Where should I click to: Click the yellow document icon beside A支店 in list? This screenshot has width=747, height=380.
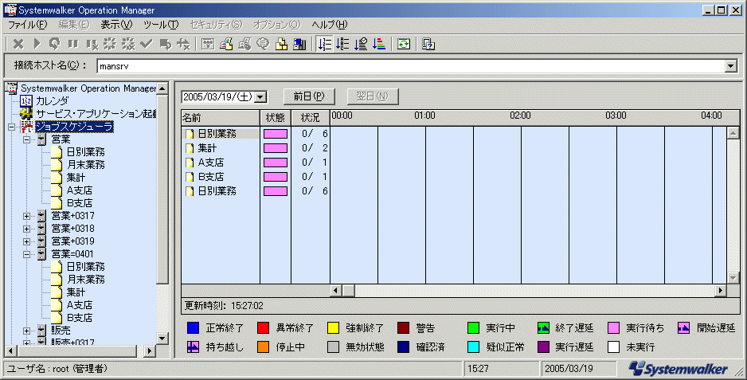point(190,163)
